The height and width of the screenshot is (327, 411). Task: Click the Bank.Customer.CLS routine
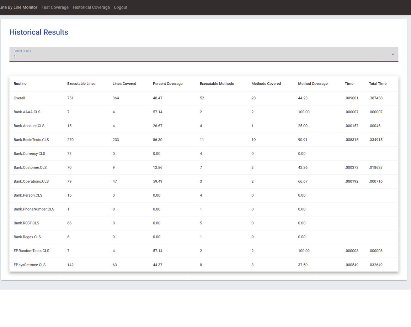coord(30,167)
